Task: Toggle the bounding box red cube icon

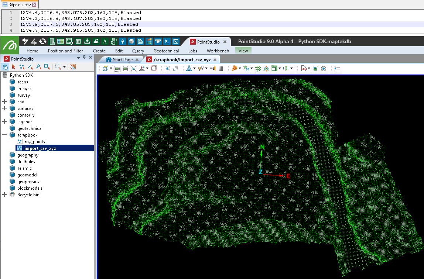Action: click(154, 69)
